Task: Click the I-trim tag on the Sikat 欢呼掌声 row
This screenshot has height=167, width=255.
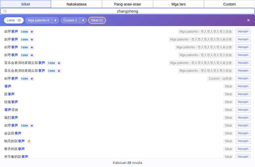Action: click(x=24, y=126)
